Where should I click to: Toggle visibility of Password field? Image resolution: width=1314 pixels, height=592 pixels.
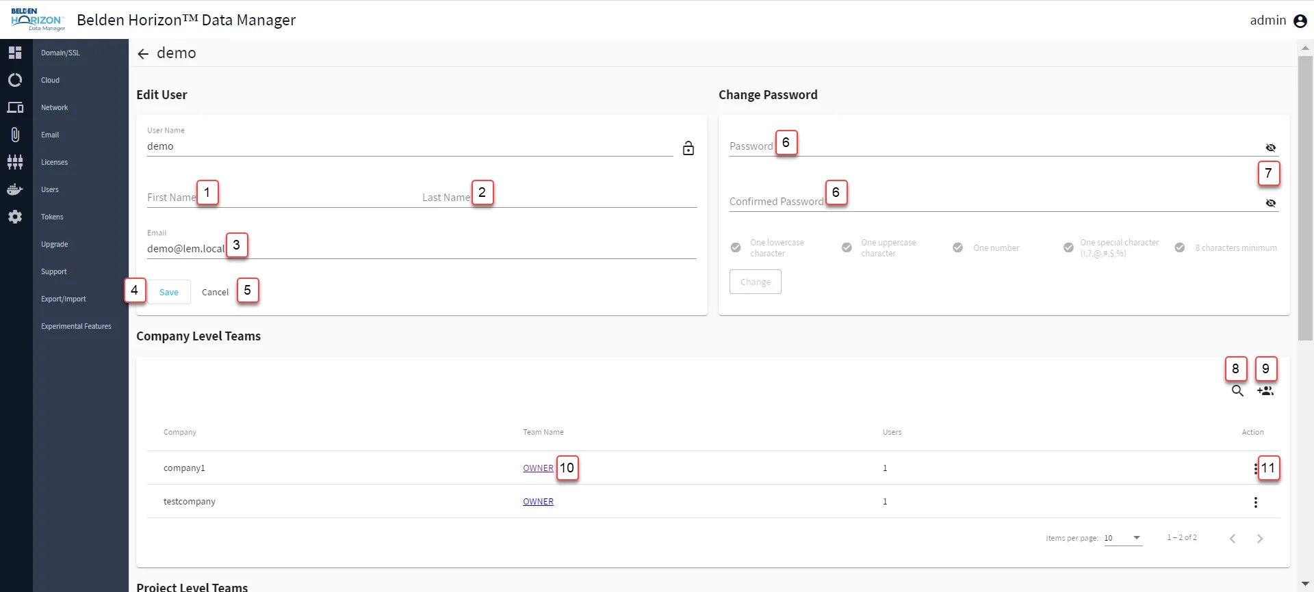click(x=1271, y=148)
